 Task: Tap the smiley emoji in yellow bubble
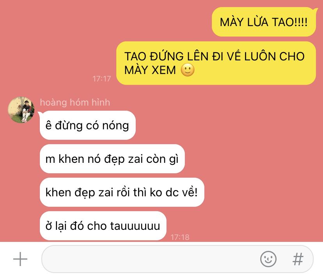point(188,70)
